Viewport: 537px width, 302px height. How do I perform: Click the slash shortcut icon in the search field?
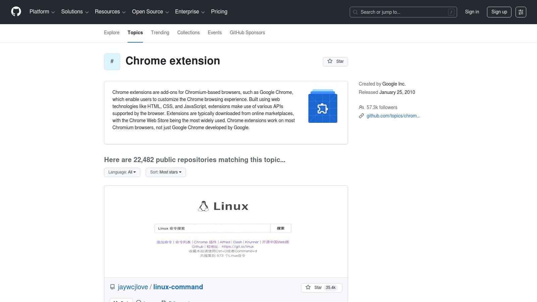click(x=451, y=12)
